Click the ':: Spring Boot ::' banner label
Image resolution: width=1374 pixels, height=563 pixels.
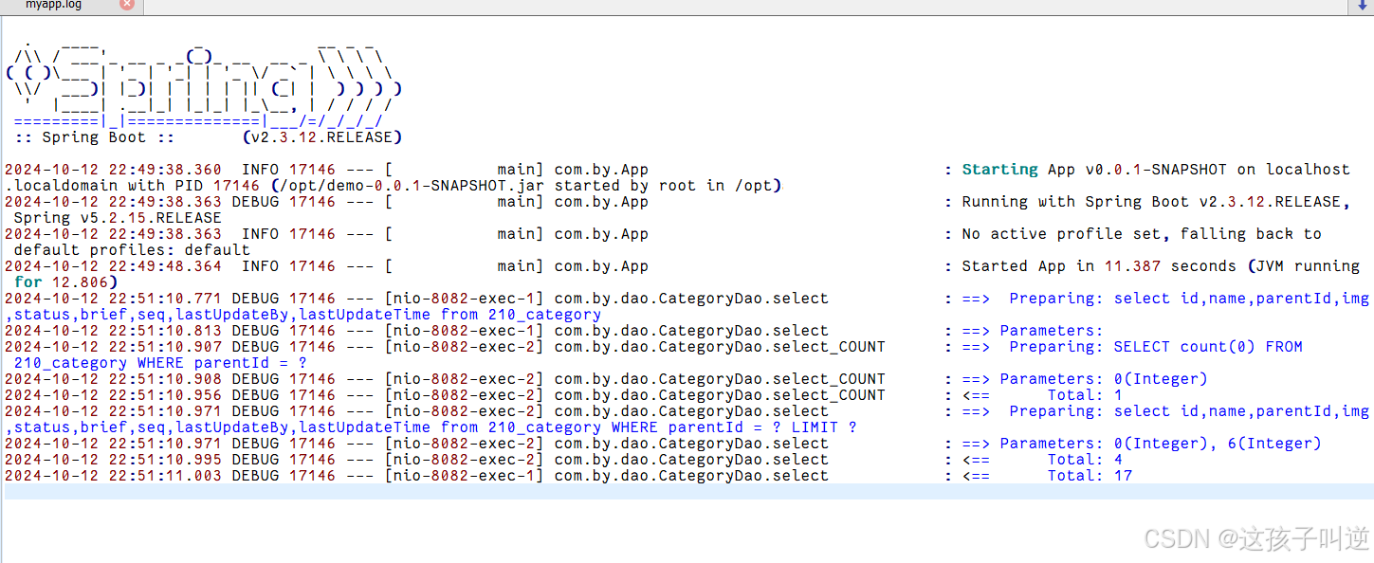click(x=95, y=137)
